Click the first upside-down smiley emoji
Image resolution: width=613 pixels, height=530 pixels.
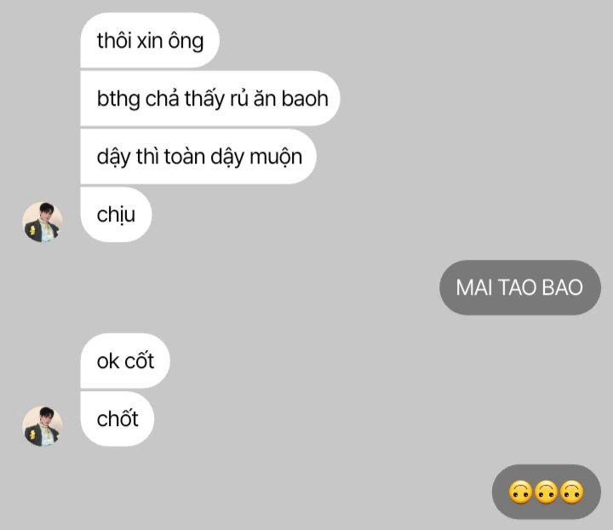tap(520, 492)
